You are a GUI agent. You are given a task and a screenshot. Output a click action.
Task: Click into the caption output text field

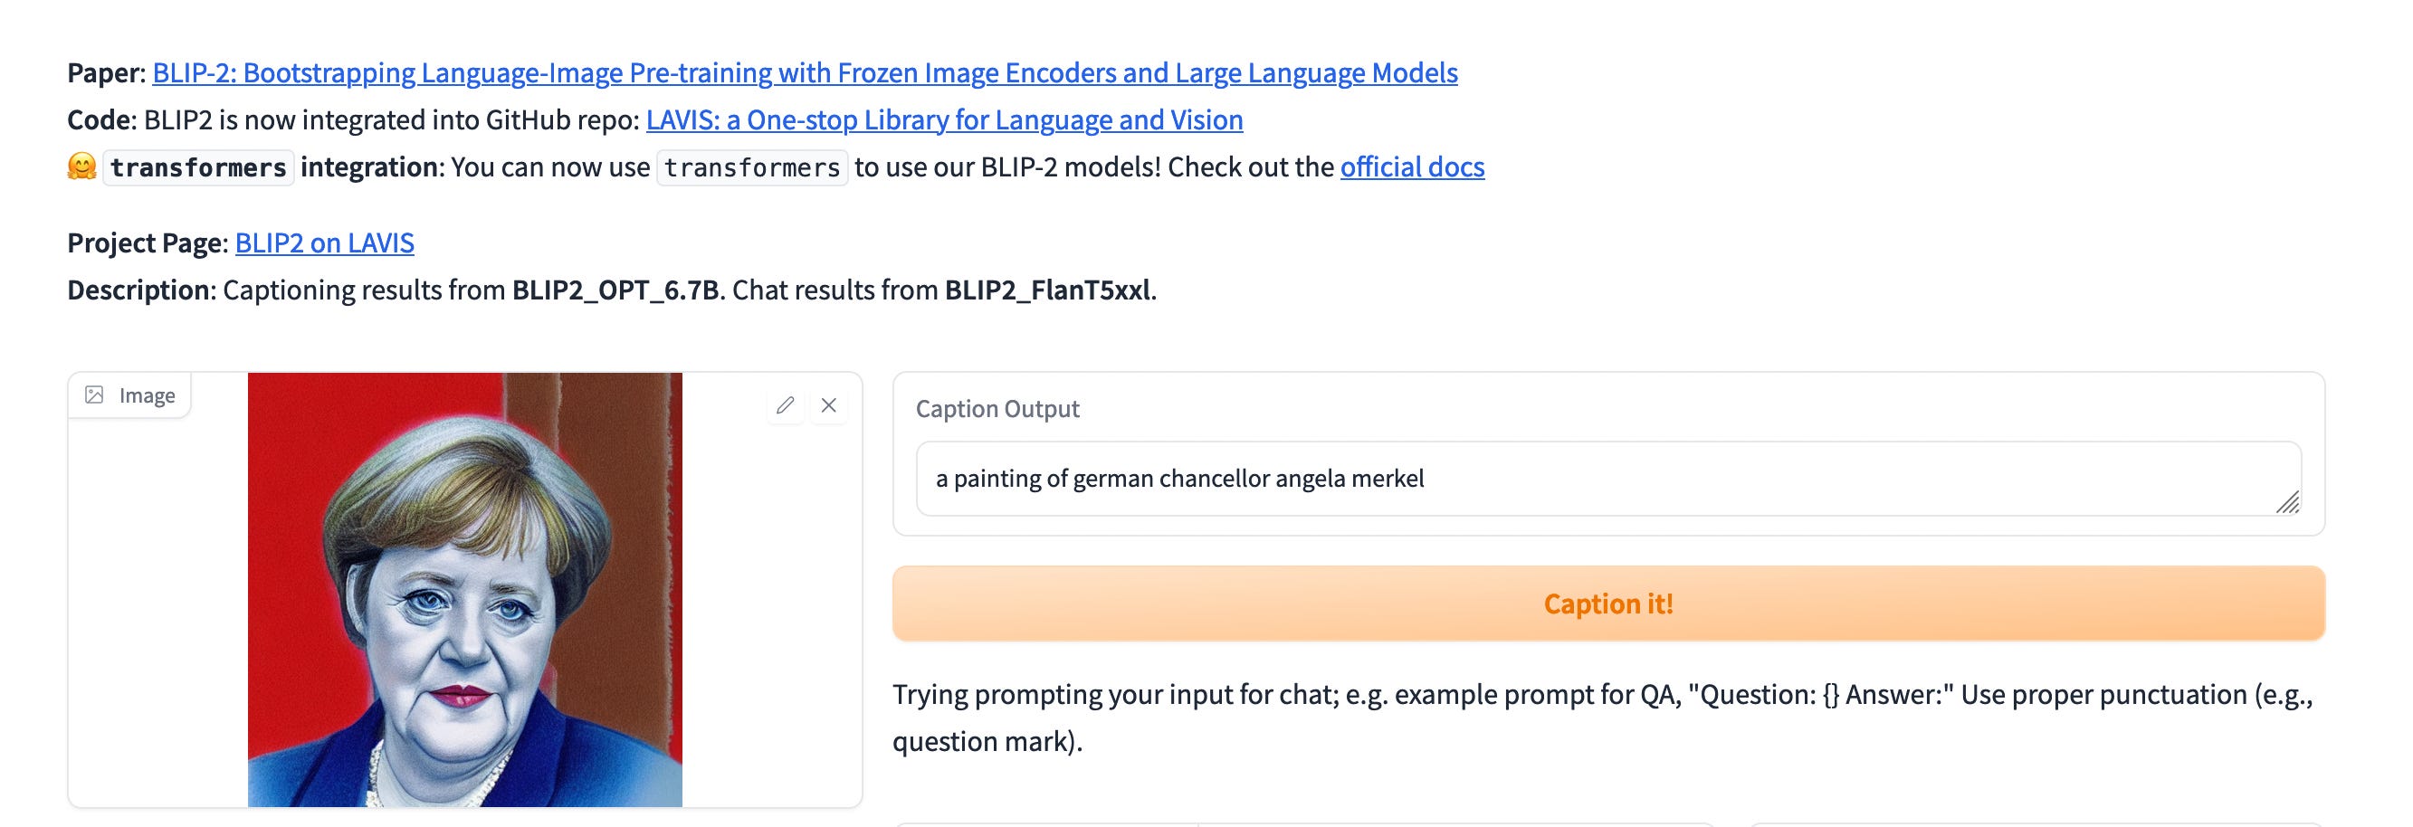click(1608, 479)
